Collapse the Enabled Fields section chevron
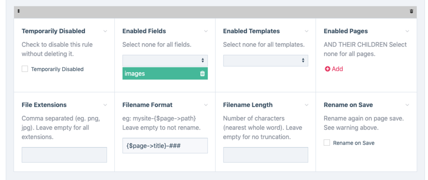The width and height of the screenshot is (428, 180). [206, 31]
